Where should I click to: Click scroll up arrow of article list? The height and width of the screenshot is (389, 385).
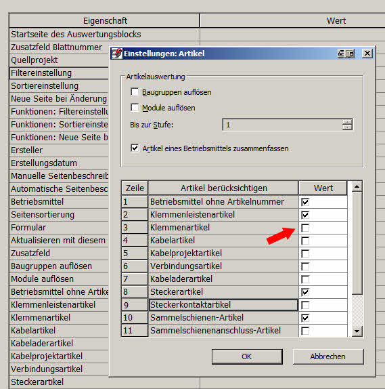(357, 186)
